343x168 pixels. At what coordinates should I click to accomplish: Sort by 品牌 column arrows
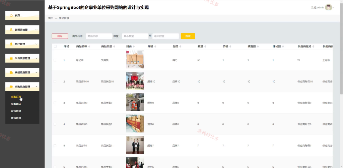tap(180, 46)
